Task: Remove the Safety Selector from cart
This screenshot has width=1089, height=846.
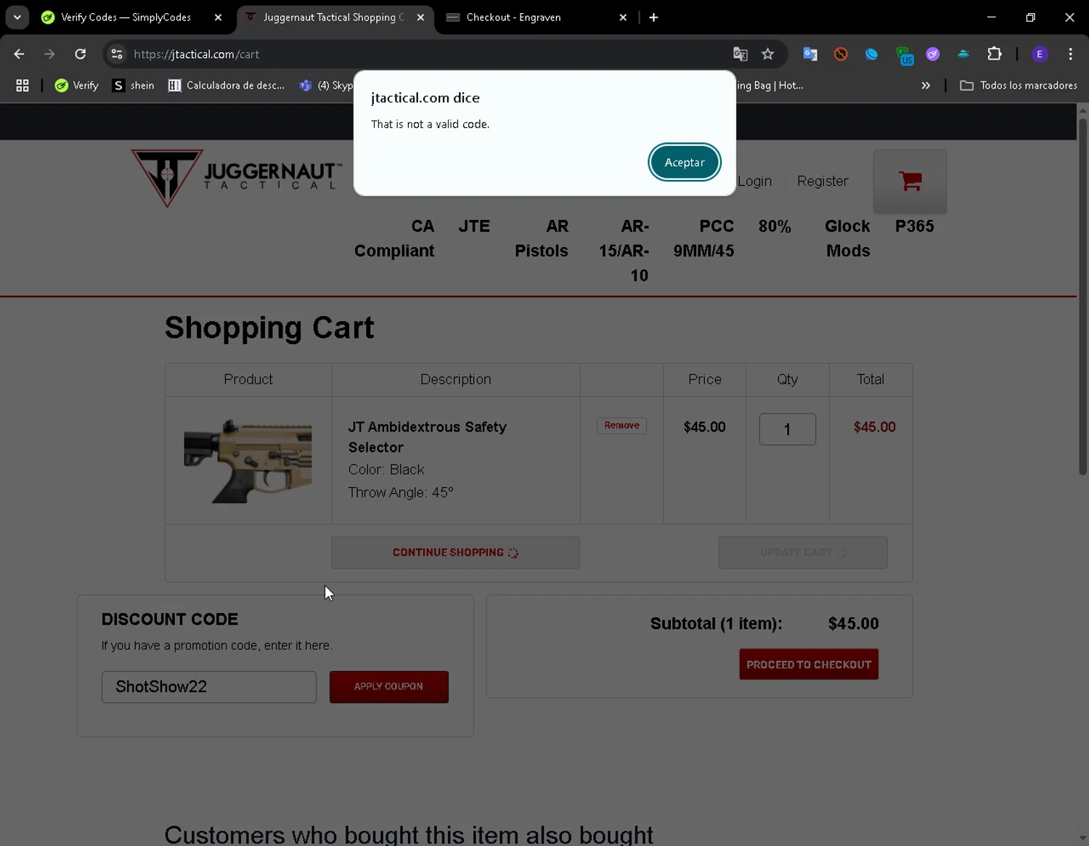Action: tap(621, 426)
